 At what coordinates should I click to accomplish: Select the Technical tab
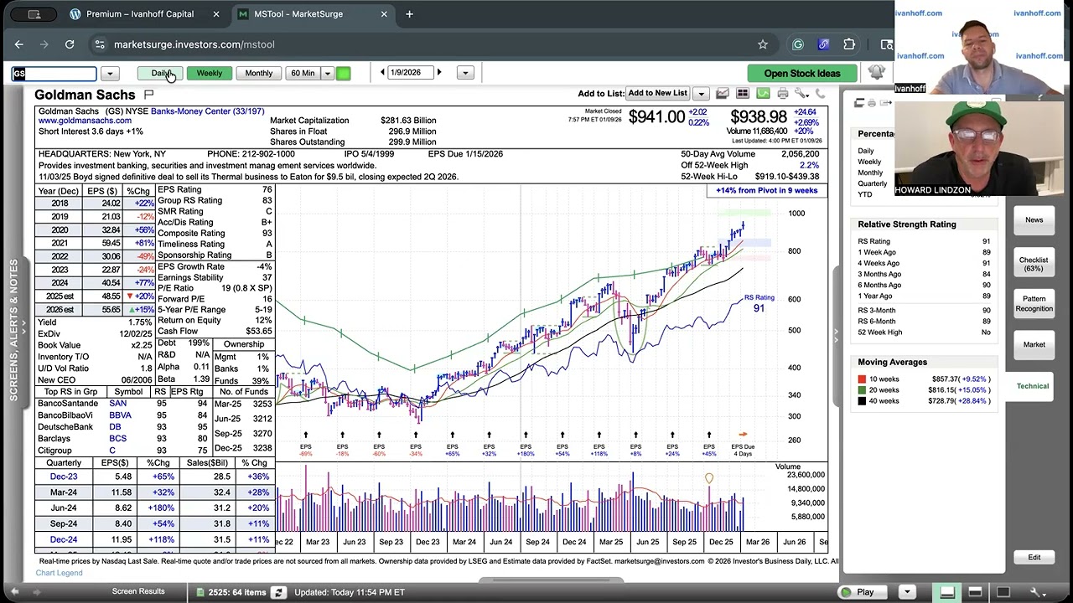tap(1033, 386)
